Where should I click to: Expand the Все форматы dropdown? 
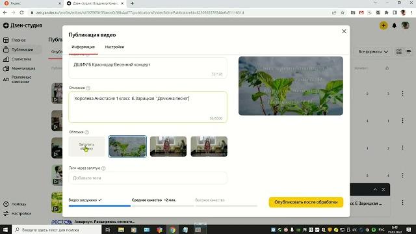(372, 52)
